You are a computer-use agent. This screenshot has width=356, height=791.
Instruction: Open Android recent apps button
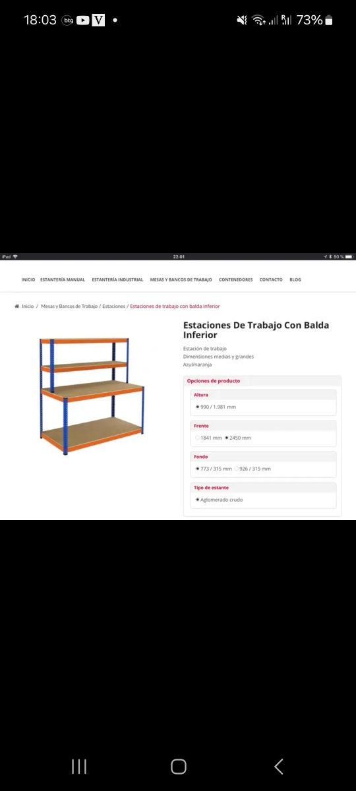[79, 766]
